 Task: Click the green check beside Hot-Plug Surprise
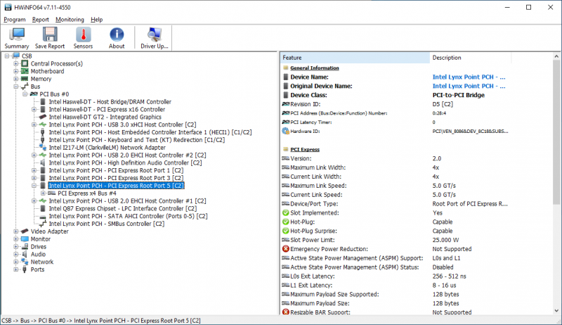coord(285,231)
